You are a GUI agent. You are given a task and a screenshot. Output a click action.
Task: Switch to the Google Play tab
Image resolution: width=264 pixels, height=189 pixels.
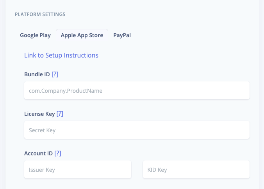coord(35,35)
